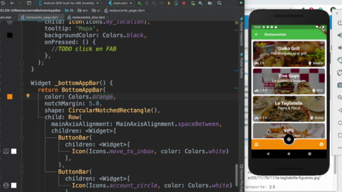Click the move_to_inbox gutter icon preview
The width and height of the screenshot is (342, 192).
pos(6,151)
